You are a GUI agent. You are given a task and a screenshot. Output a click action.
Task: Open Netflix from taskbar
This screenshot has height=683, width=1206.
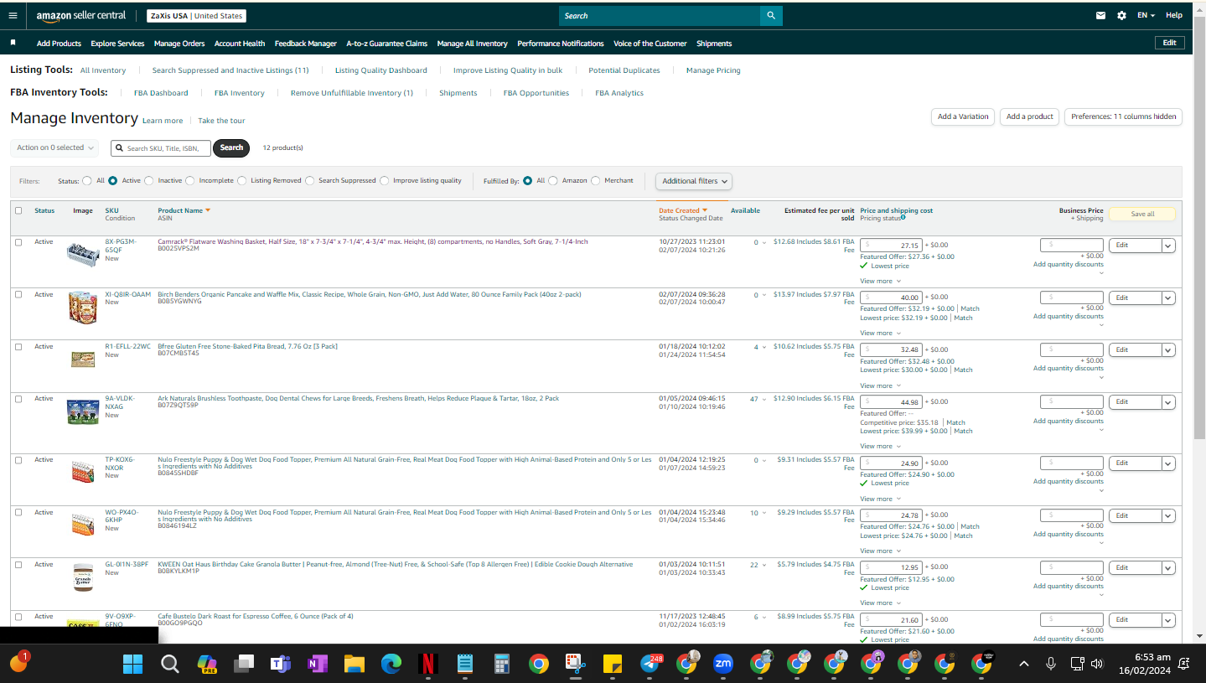pyautogui.click(x=427, y=665)
